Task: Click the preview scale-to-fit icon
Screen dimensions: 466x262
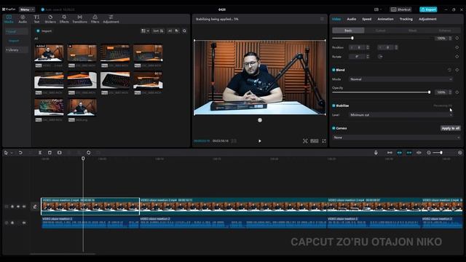Action: click(x=305, y=141)
